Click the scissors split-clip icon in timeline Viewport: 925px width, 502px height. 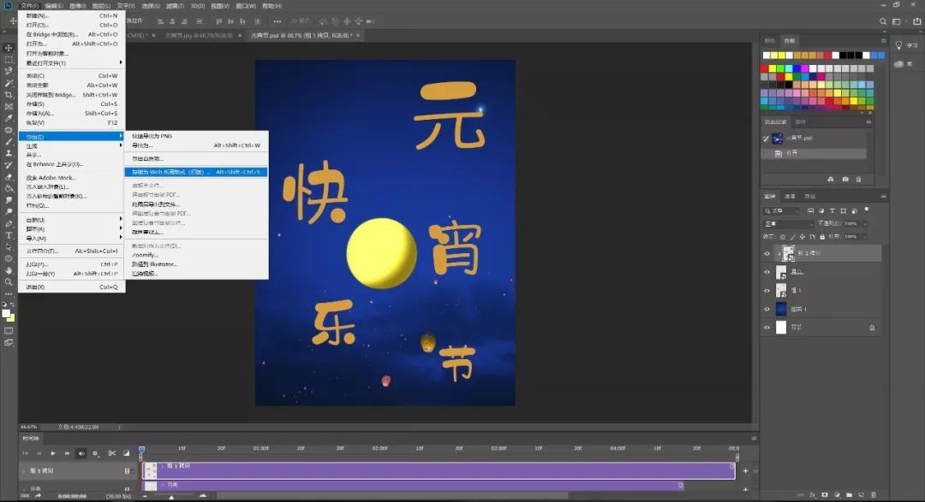[x=111, y=453]
